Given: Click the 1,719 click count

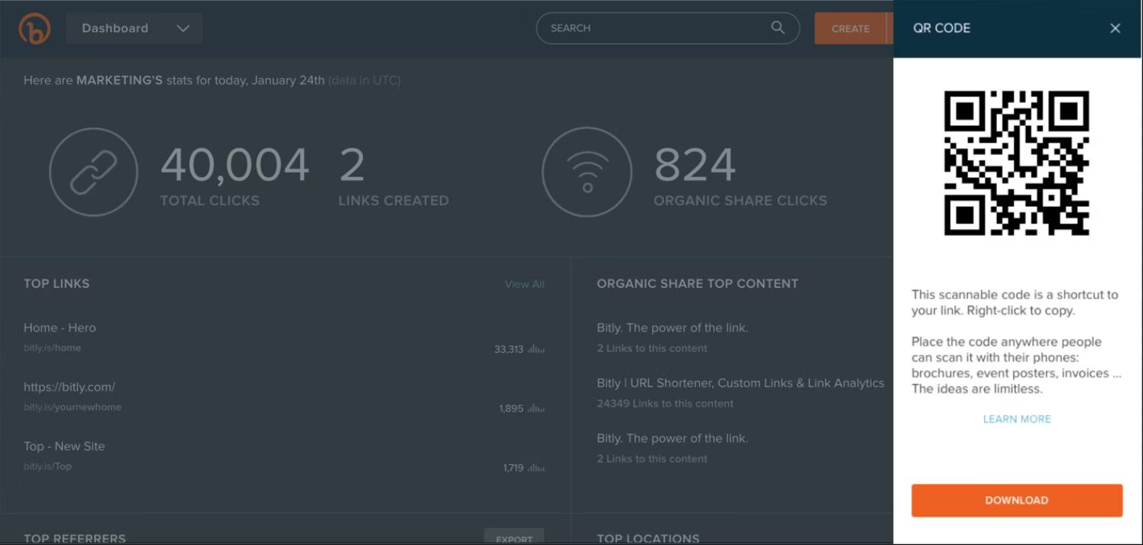Looking at the screenshot, I should pyautogui.click(x=513, y=468).
